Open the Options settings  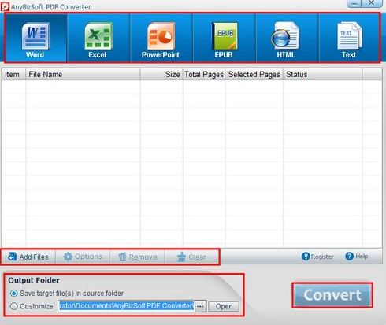(x=83, y=257)
